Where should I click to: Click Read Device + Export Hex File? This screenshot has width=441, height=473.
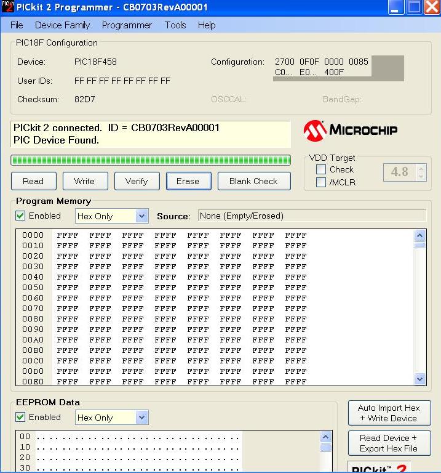tap(389, 443)
